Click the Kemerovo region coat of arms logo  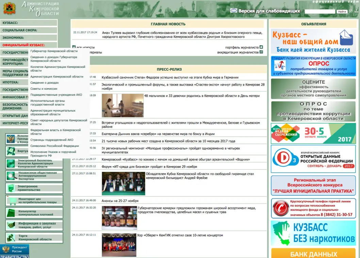click(10, 8)
